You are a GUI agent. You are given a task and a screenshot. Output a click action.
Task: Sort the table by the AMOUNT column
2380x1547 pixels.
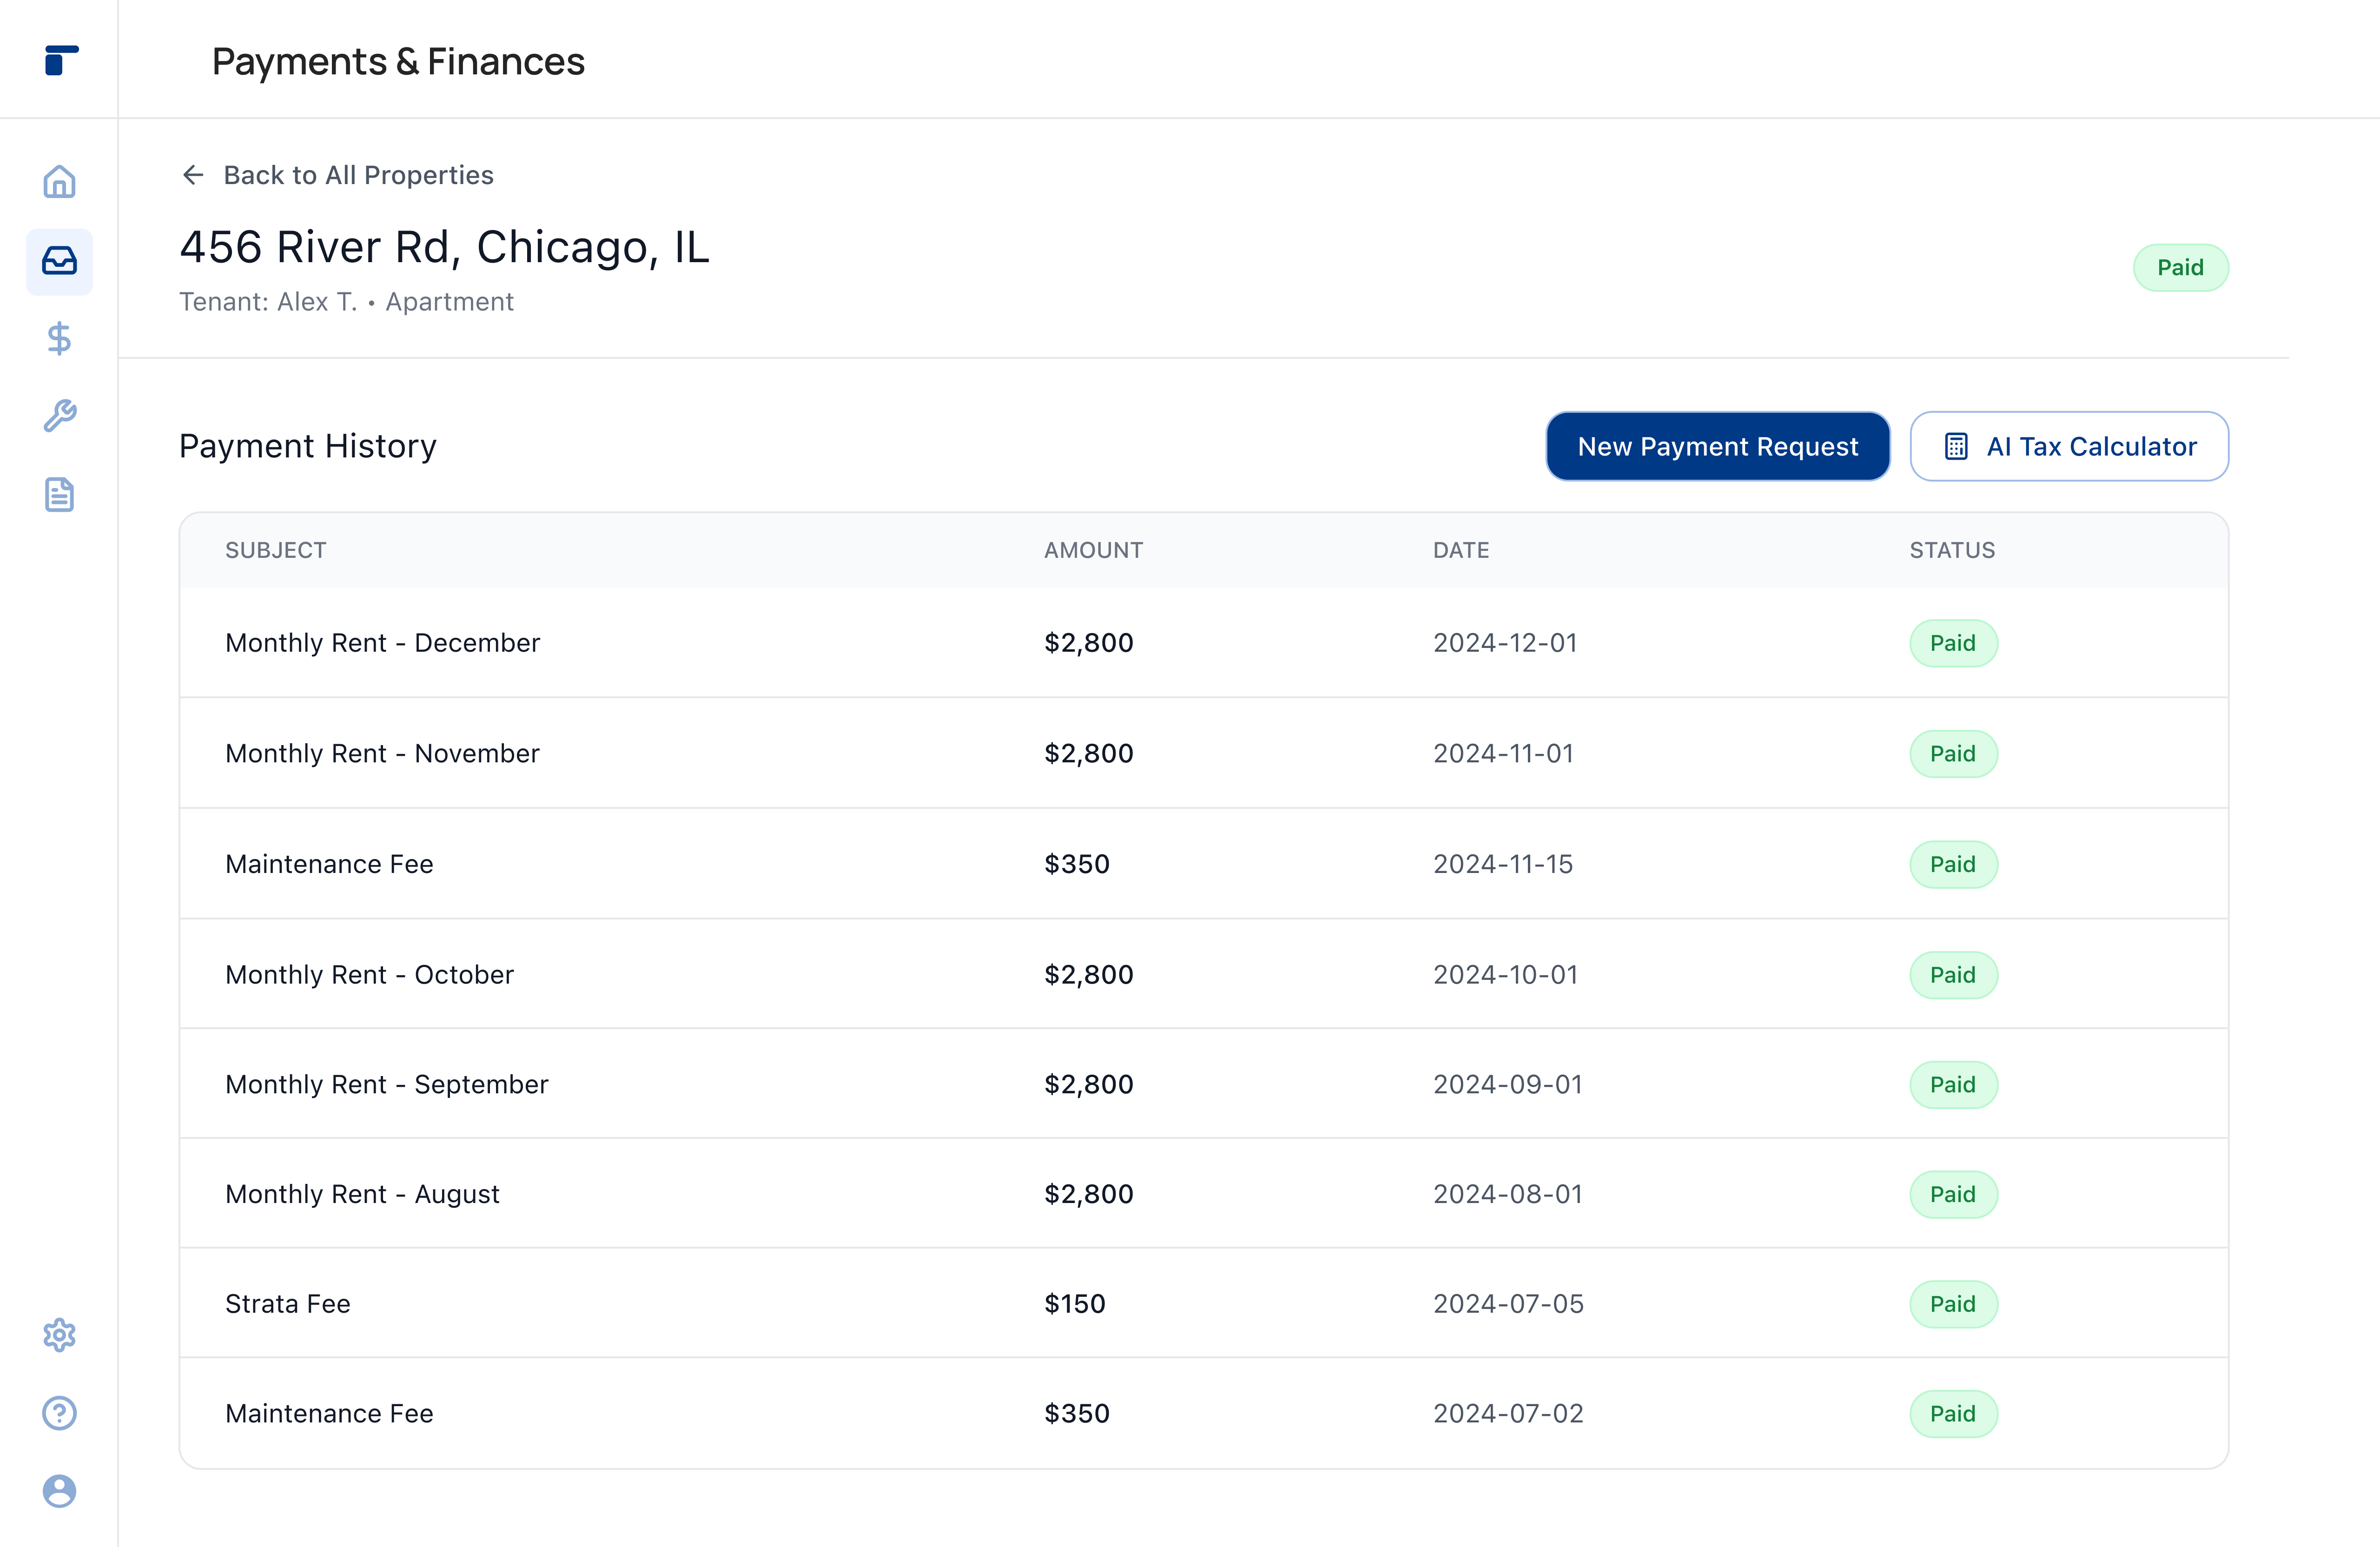click(x=1093, y=550)
